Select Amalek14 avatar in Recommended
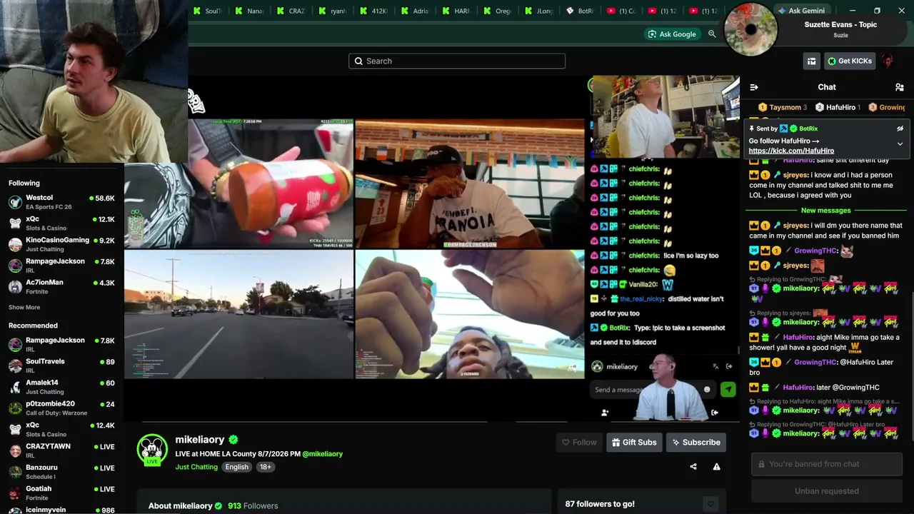Screen dimensions: 914x514 pyautogui.click(x=15, y=387)
